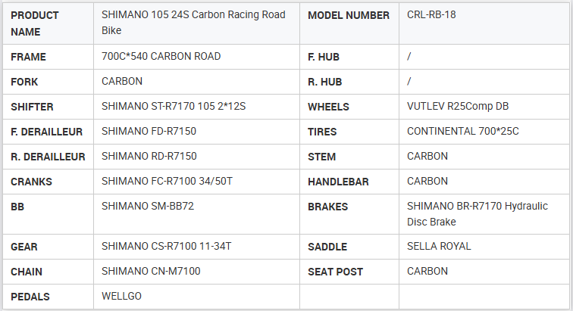Select SHIMANO ST-R7170 105 2*12S text
573x311 pixels.
pos(174,107)
